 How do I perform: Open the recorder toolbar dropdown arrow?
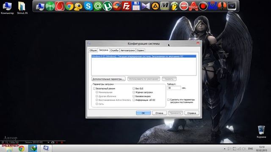point(48,142)
